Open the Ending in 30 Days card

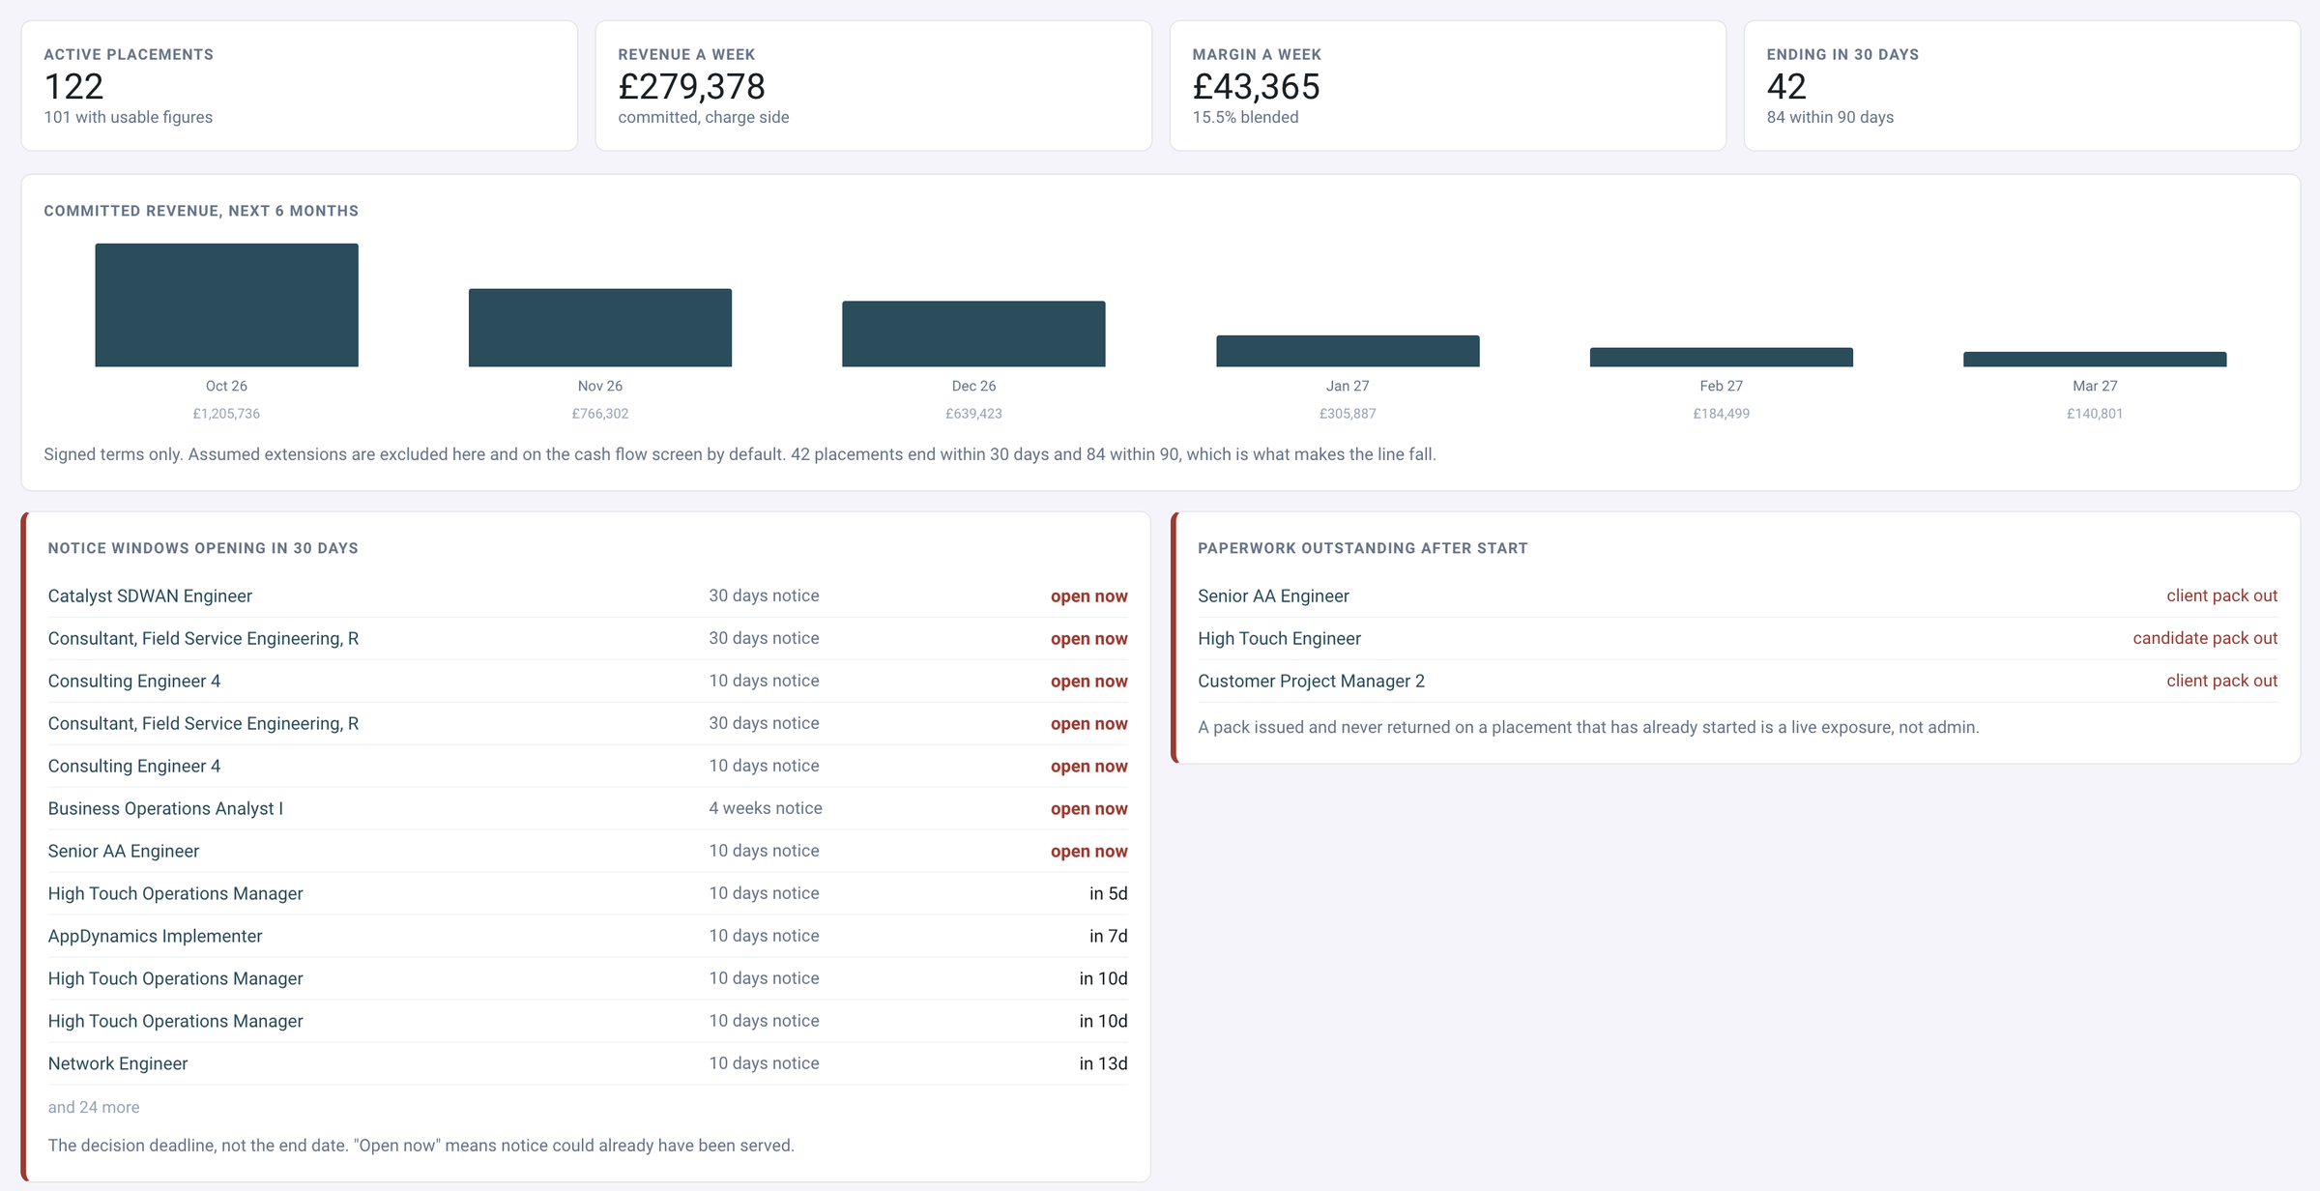pos(2022,86)
